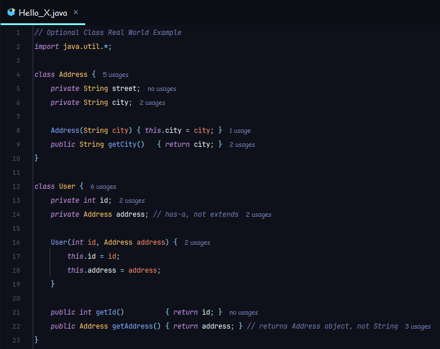
Task: Close the Hello_X.java tab
Action: [x=76, y=12]
